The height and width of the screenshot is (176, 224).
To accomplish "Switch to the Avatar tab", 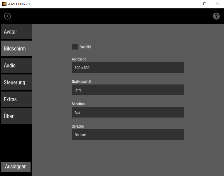I will [16, 32].
